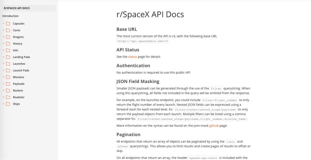The height and width of the screenshot is (160, 311).
Task: Click the Rockets folder icon
Action: [8, 91]
